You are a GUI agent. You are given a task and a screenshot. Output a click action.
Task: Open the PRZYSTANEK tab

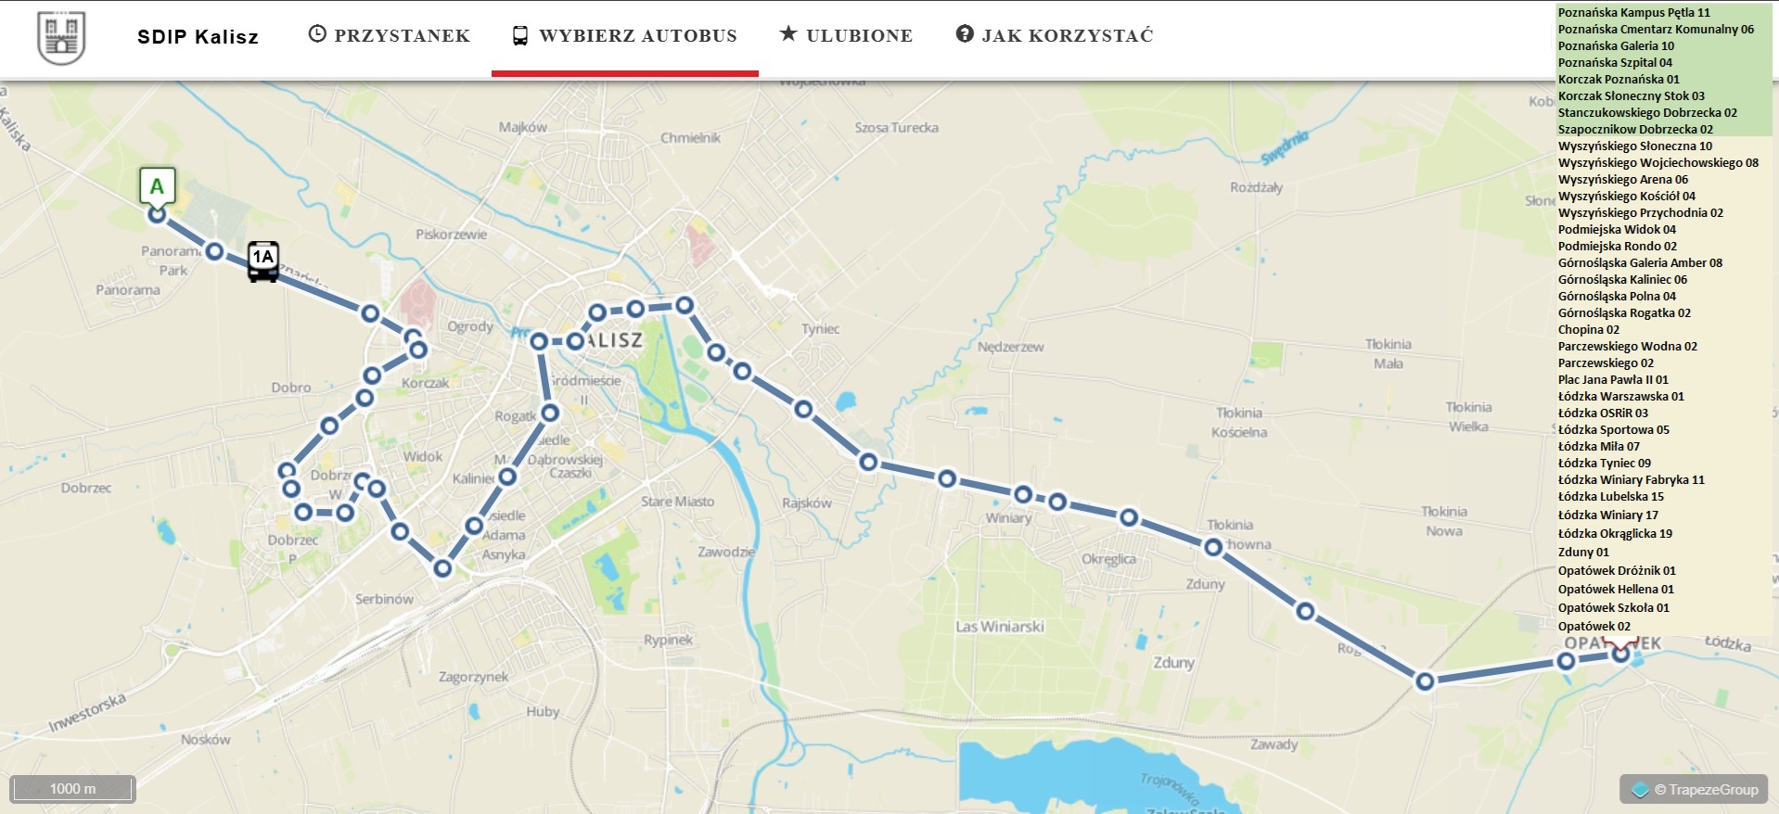click(390, 35)
